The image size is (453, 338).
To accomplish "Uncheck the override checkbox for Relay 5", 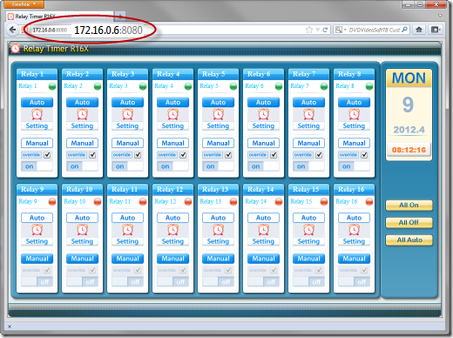I will (x=228, y=155).
